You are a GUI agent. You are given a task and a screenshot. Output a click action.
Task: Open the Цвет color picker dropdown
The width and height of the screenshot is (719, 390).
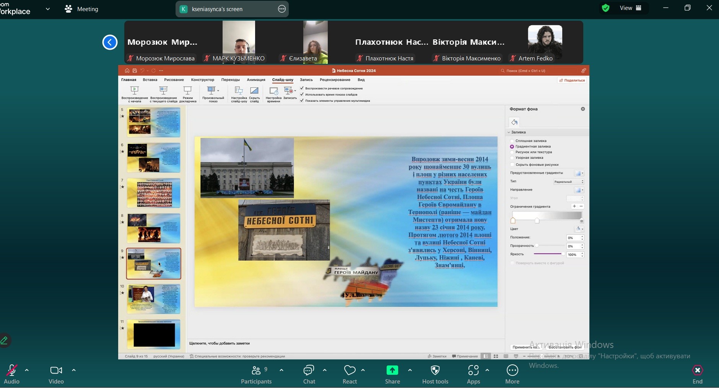click(579, 229)
